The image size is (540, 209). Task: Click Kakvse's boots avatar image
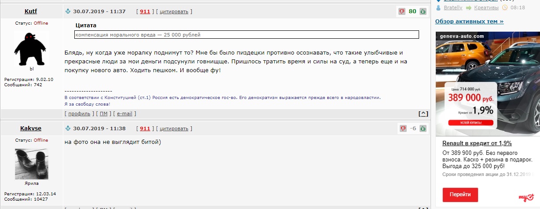point(32,164)
